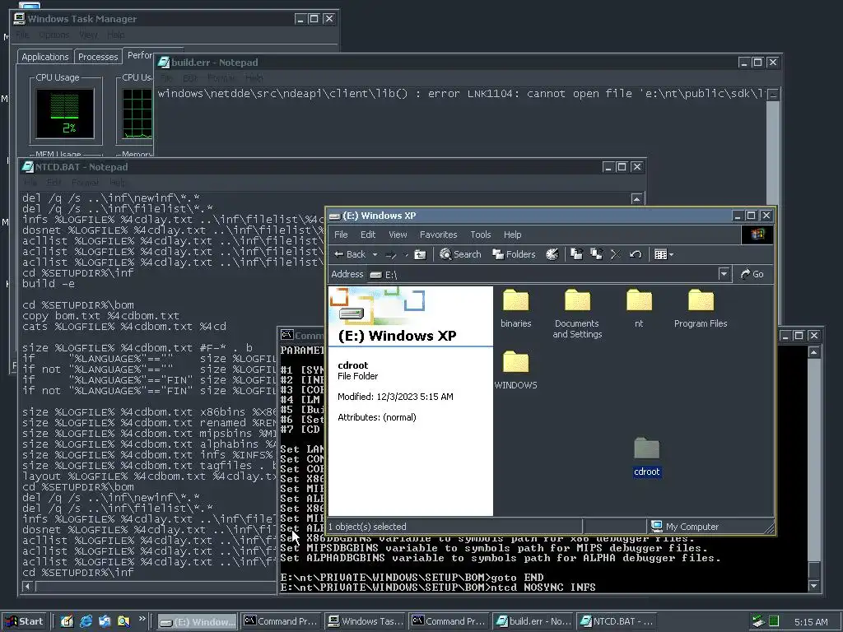This screenshot has height=632, width=843.
Task: Select the cdroot folder icon
Action: pos(646,449)
